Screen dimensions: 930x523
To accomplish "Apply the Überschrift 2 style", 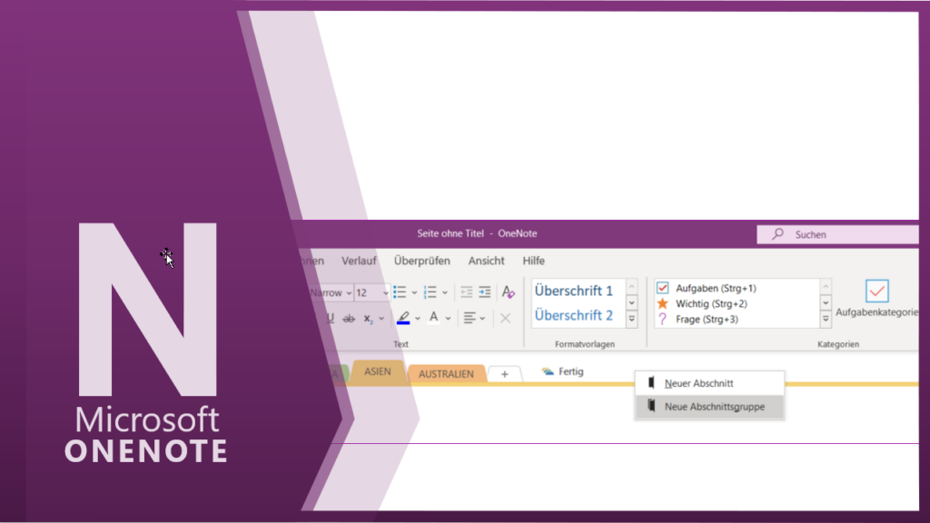I will [x=574, y=315].
